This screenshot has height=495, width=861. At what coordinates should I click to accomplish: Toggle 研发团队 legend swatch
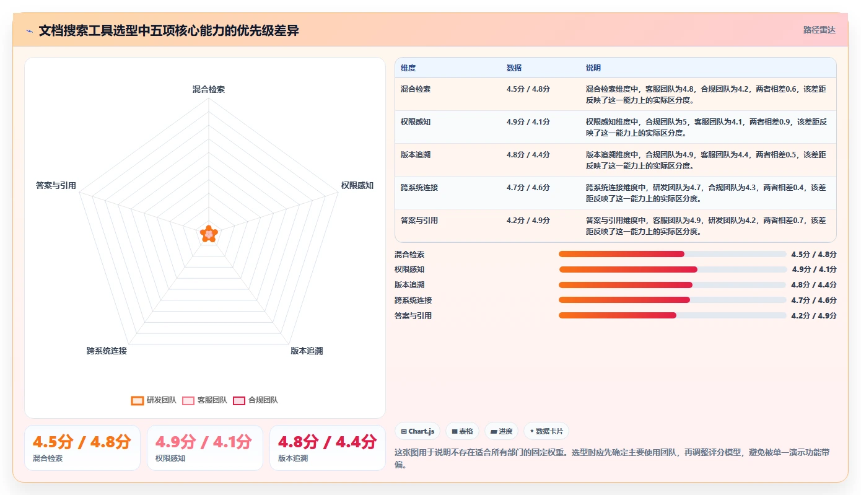tap(138, 400)
